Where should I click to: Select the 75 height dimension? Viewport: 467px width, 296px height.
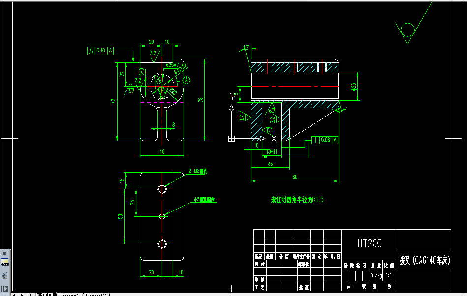(x=200, y=99)
